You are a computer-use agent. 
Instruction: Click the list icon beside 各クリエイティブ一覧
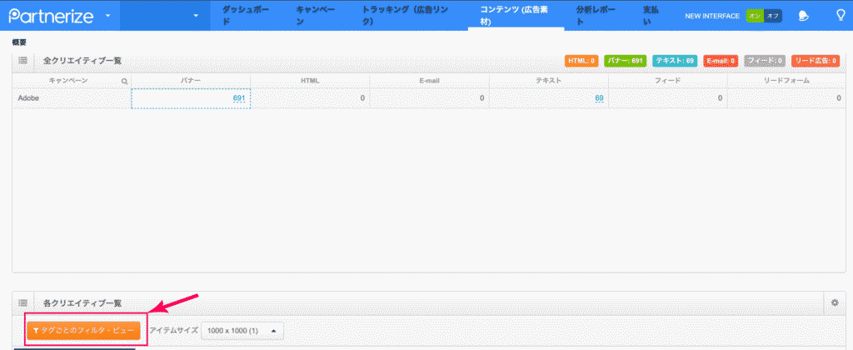pyautogui.click(x=23, y=303)
